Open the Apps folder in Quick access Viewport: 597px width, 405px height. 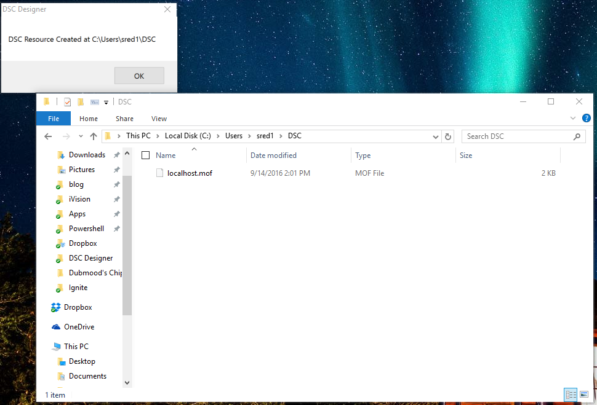(77, 214)
